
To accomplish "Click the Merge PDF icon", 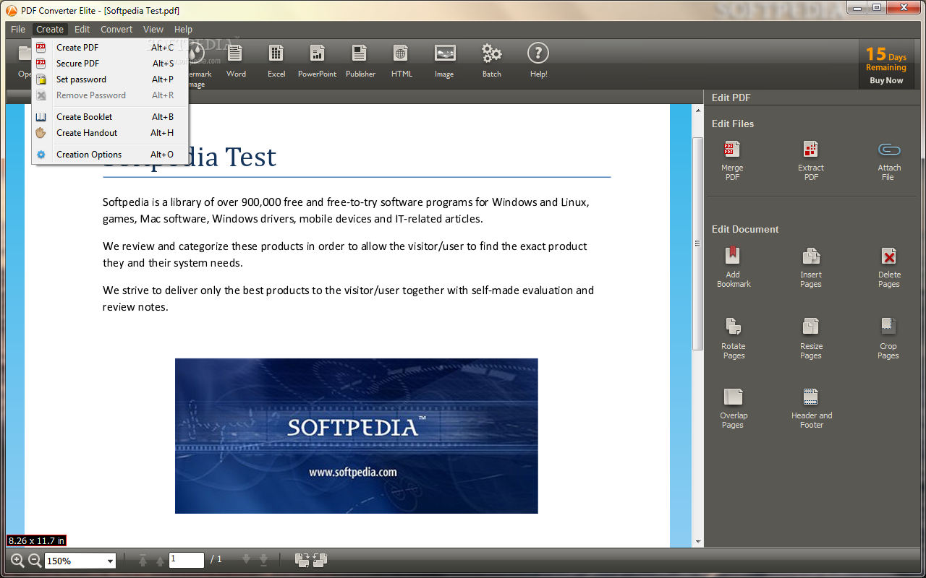I will click(732, 150).
